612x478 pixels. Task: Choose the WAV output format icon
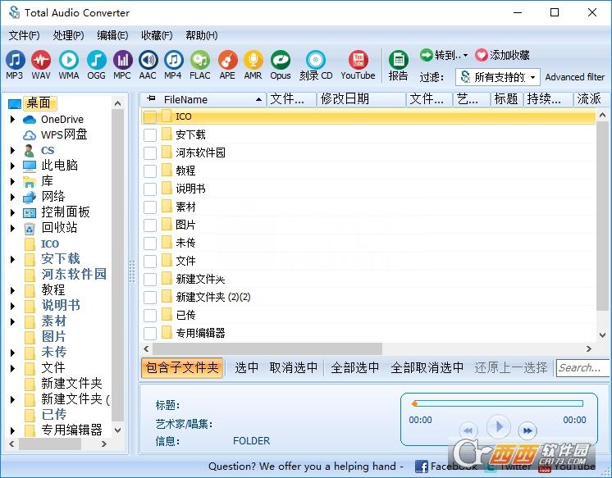41,61
